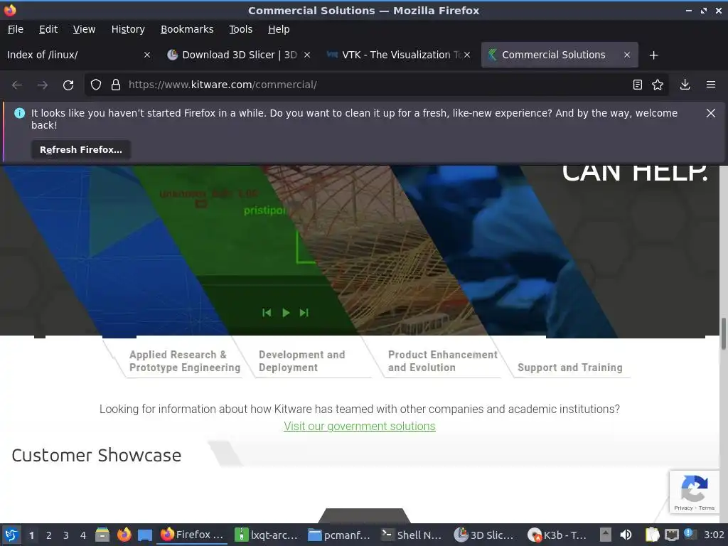Select Support and Training tab
This screenshot has height=546, width=728.
tap(569, 368)
